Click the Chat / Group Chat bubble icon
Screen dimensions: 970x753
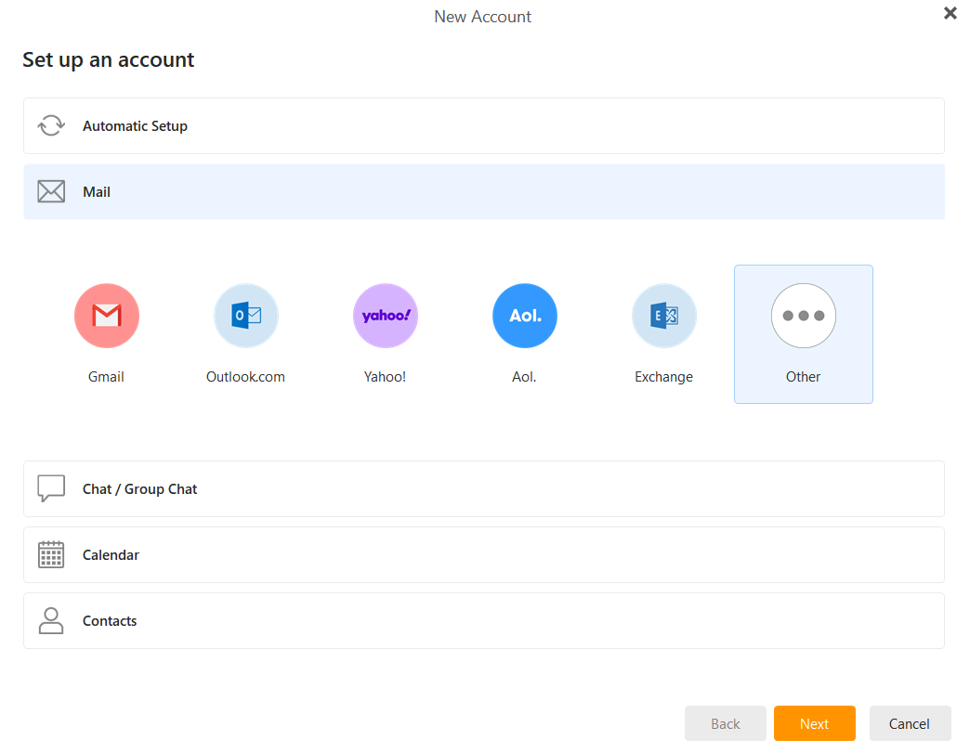click(51, 488)
